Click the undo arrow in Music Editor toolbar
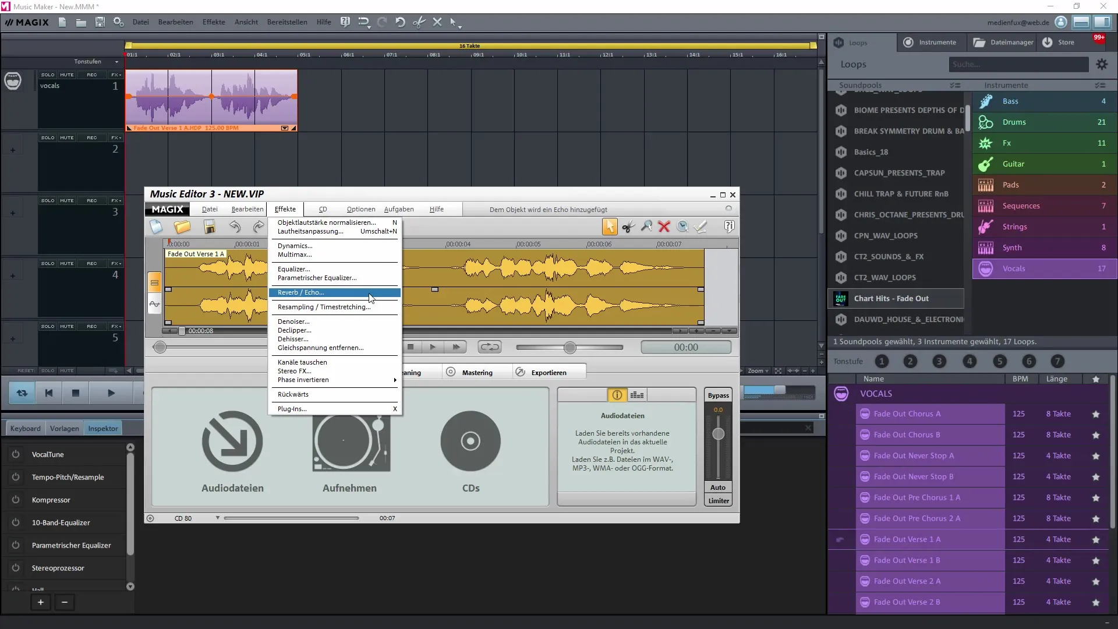The height and width of the screenshot is (629, 1118). click(235, 227)
